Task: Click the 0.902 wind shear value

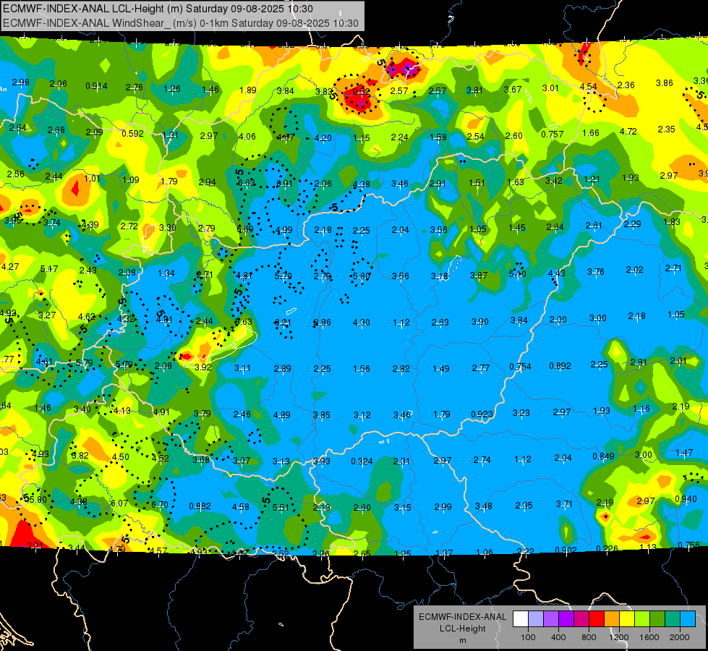Action: (566, 550)
